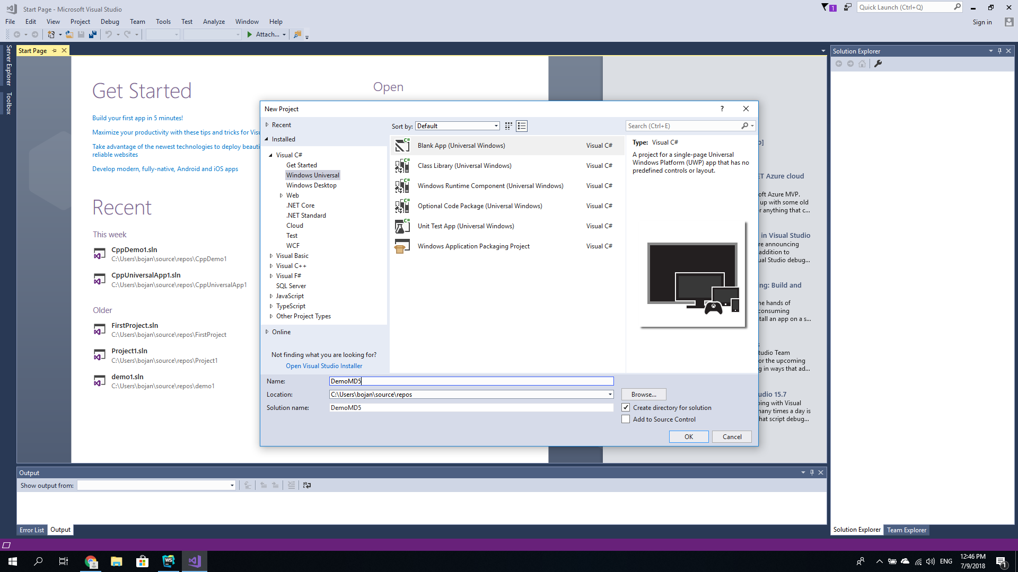Click the Save All toolbar icon
This screenshot has width=1018, height=572.
(93, 34)
